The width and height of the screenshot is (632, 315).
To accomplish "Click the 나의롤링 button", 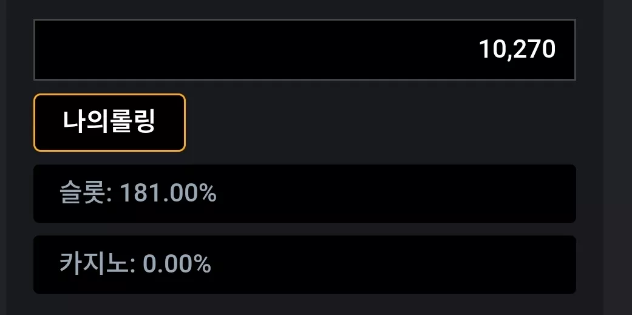I will tap(109, 123).
